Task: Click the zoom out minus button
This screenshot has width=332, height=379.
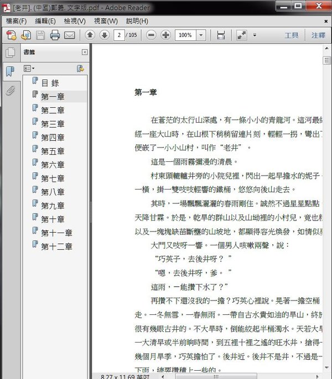Action: point(151,35)
